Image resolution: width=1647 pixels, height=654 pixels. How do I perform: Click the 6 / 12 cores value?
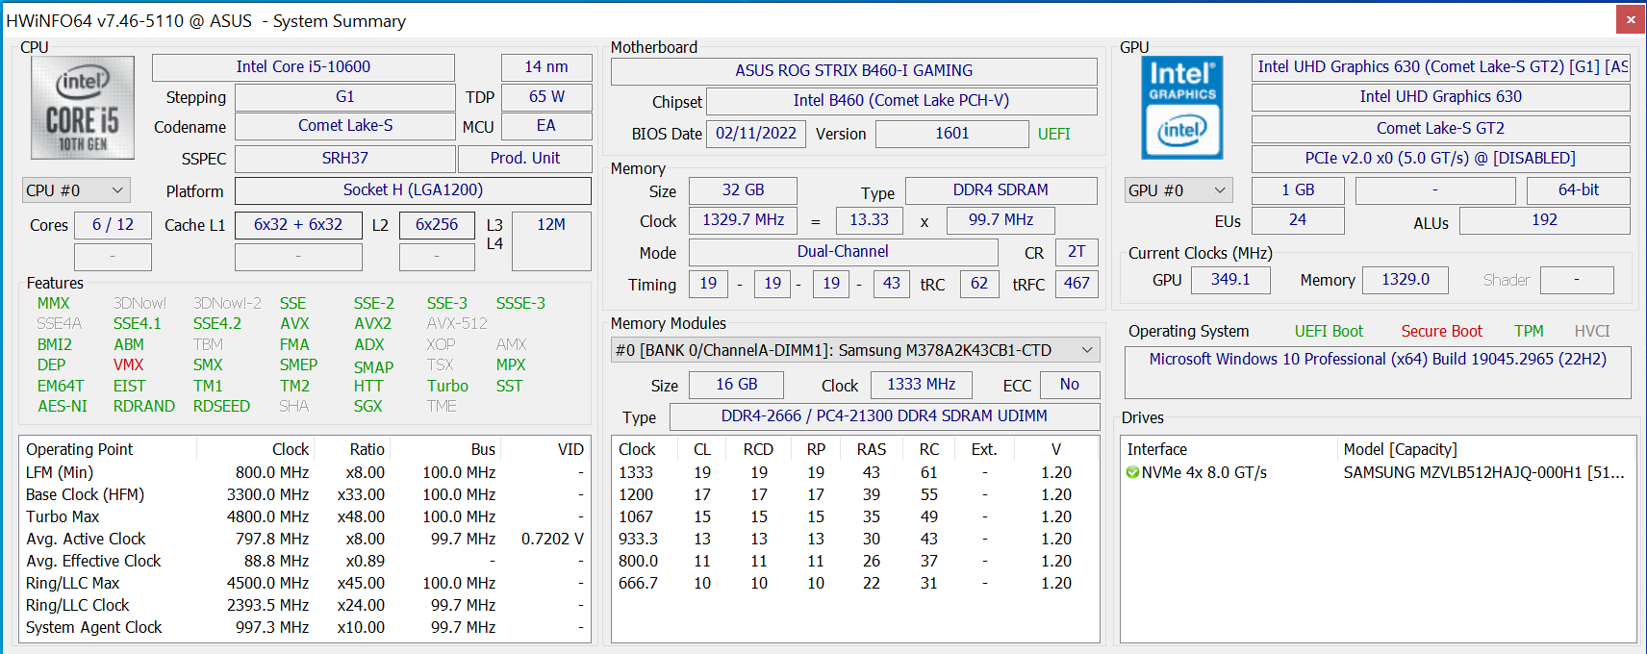[x=113, y=225]
